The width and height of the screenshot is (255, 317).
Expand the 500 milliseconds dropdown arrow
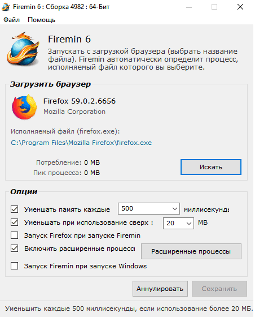pos(175,209)
